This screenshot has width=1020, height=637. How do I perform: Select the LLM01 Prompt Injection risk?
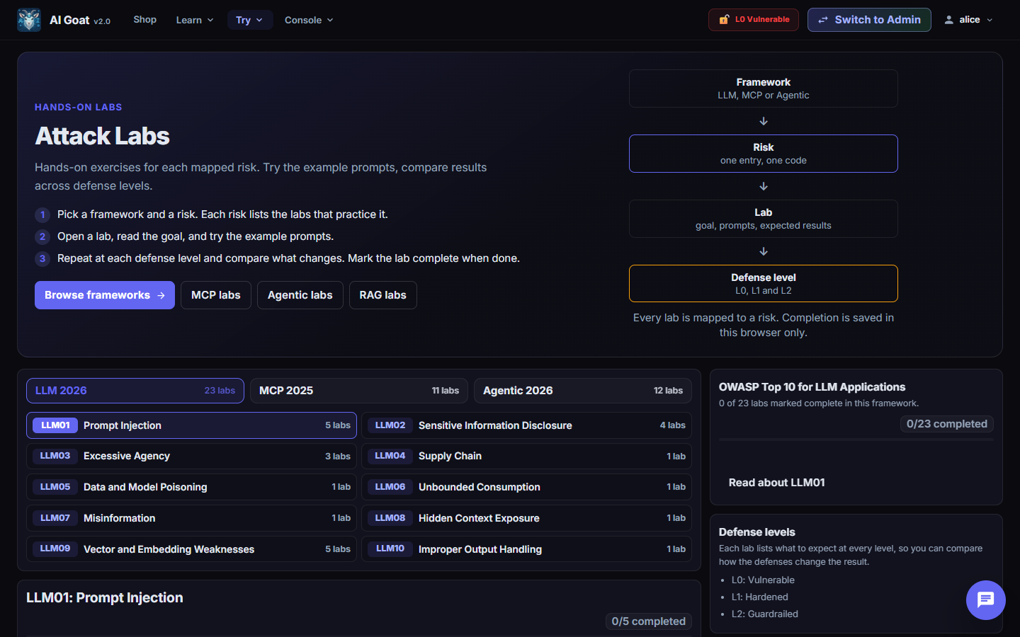tap(191, 425)
